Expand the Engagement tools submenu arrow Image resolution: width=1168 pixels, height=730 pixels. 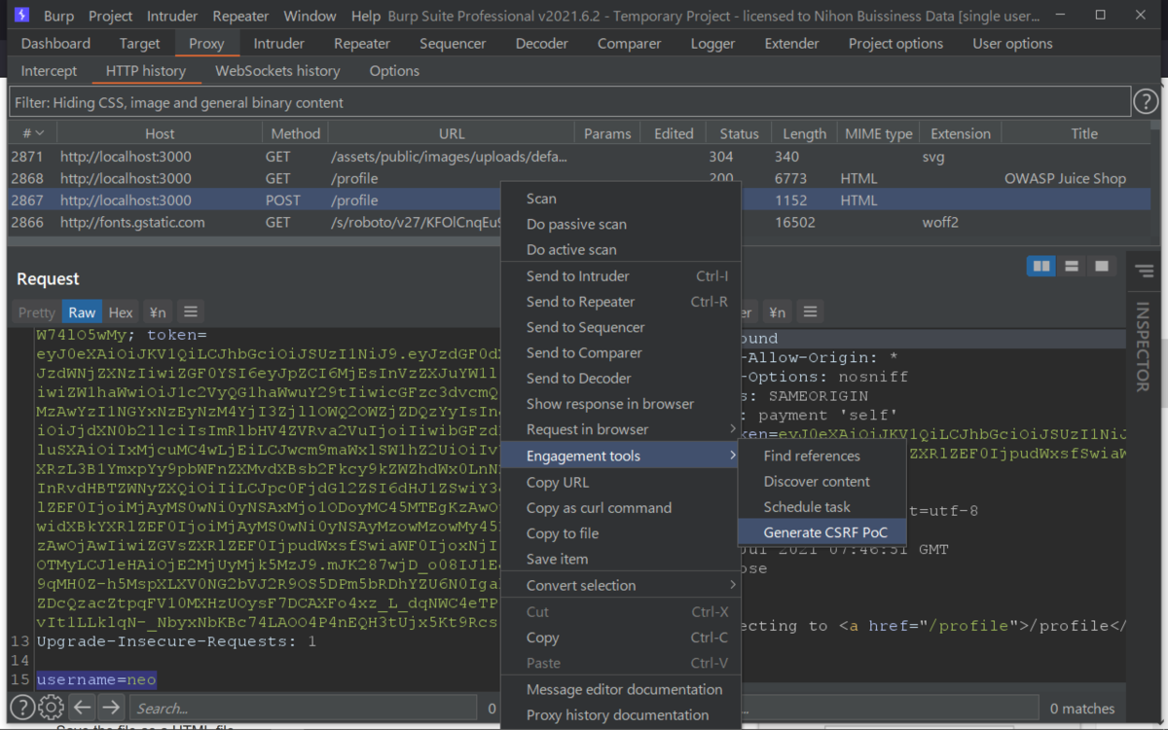point(732,456)
